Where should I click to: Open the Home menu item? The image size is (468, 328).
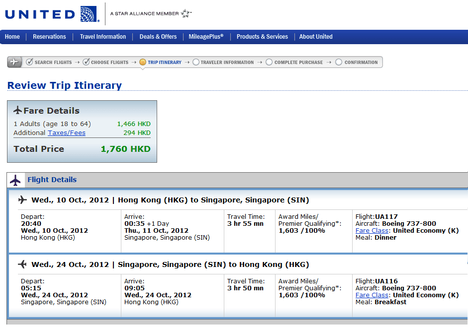pyautogui.click(x=12, y=37)
